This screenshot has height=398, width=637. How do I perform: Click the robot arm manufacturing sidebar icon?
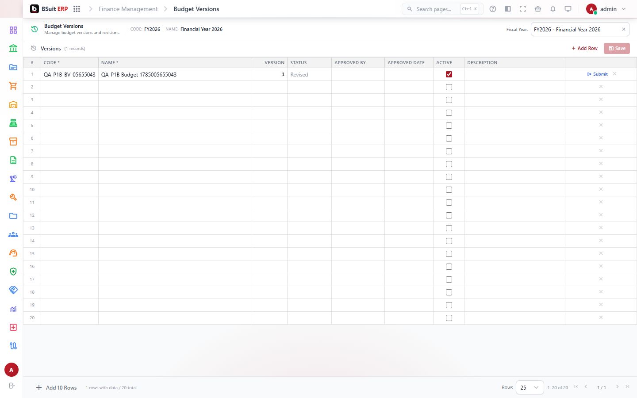(13, 179)
